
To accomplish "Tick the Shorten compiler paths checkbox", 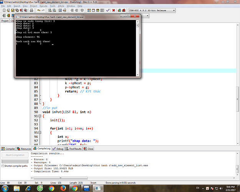I will pyautogui.click(x=3, y=166).
